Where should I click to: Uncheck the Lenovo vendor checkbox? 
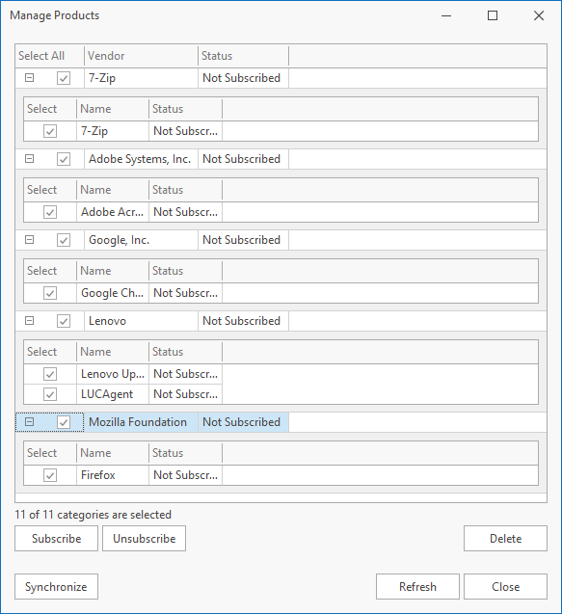click(x=64, y=321)
